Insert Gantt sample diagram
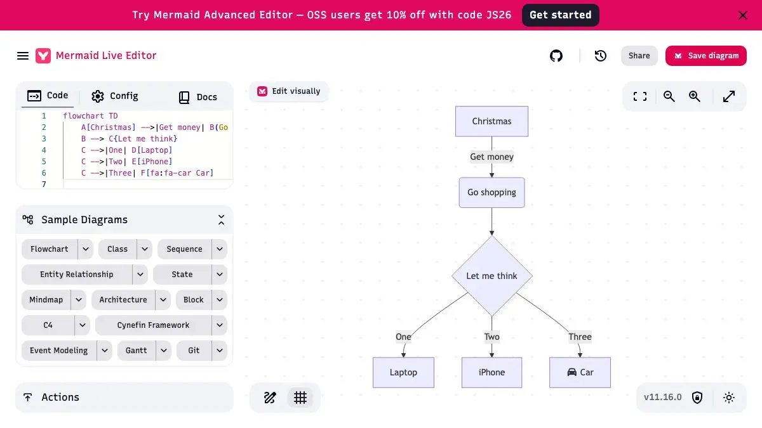Image resolution: width=762 pixels, height=428 pixels. coord(137,351)
